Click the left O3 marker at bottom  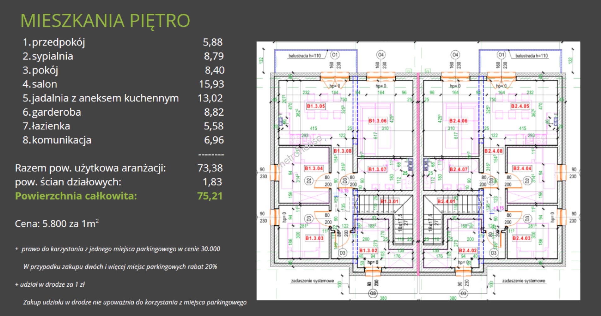point(373,293)
